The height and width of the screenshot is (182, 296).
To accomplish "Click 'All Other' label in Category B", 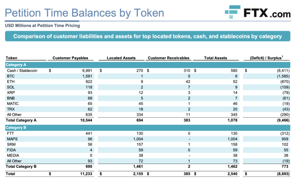I will [14, 161].
